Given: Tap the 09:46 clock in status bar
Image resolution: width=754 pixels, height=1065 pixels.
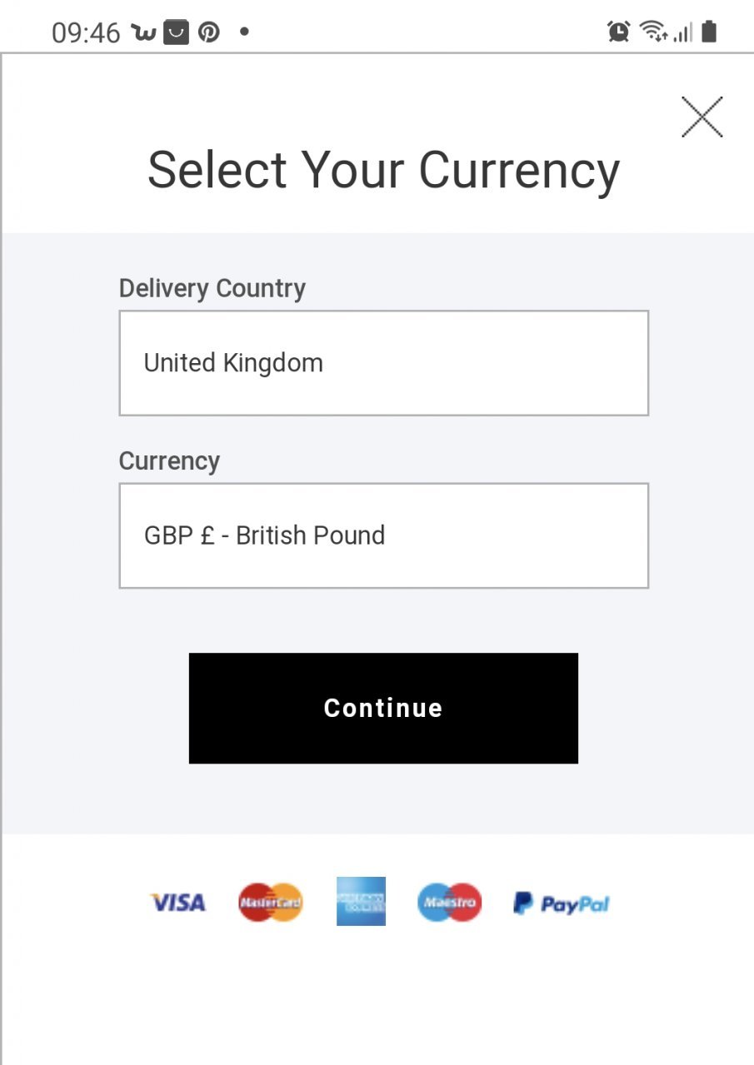Looking at the screenshot, I should [86, 33].
